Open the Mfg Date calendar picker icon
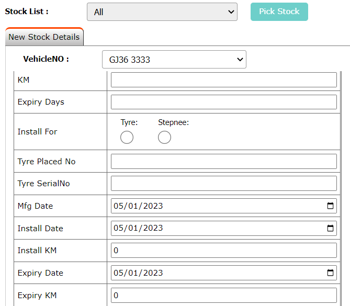This screenshot has width=350, height=306. [330, 206]
